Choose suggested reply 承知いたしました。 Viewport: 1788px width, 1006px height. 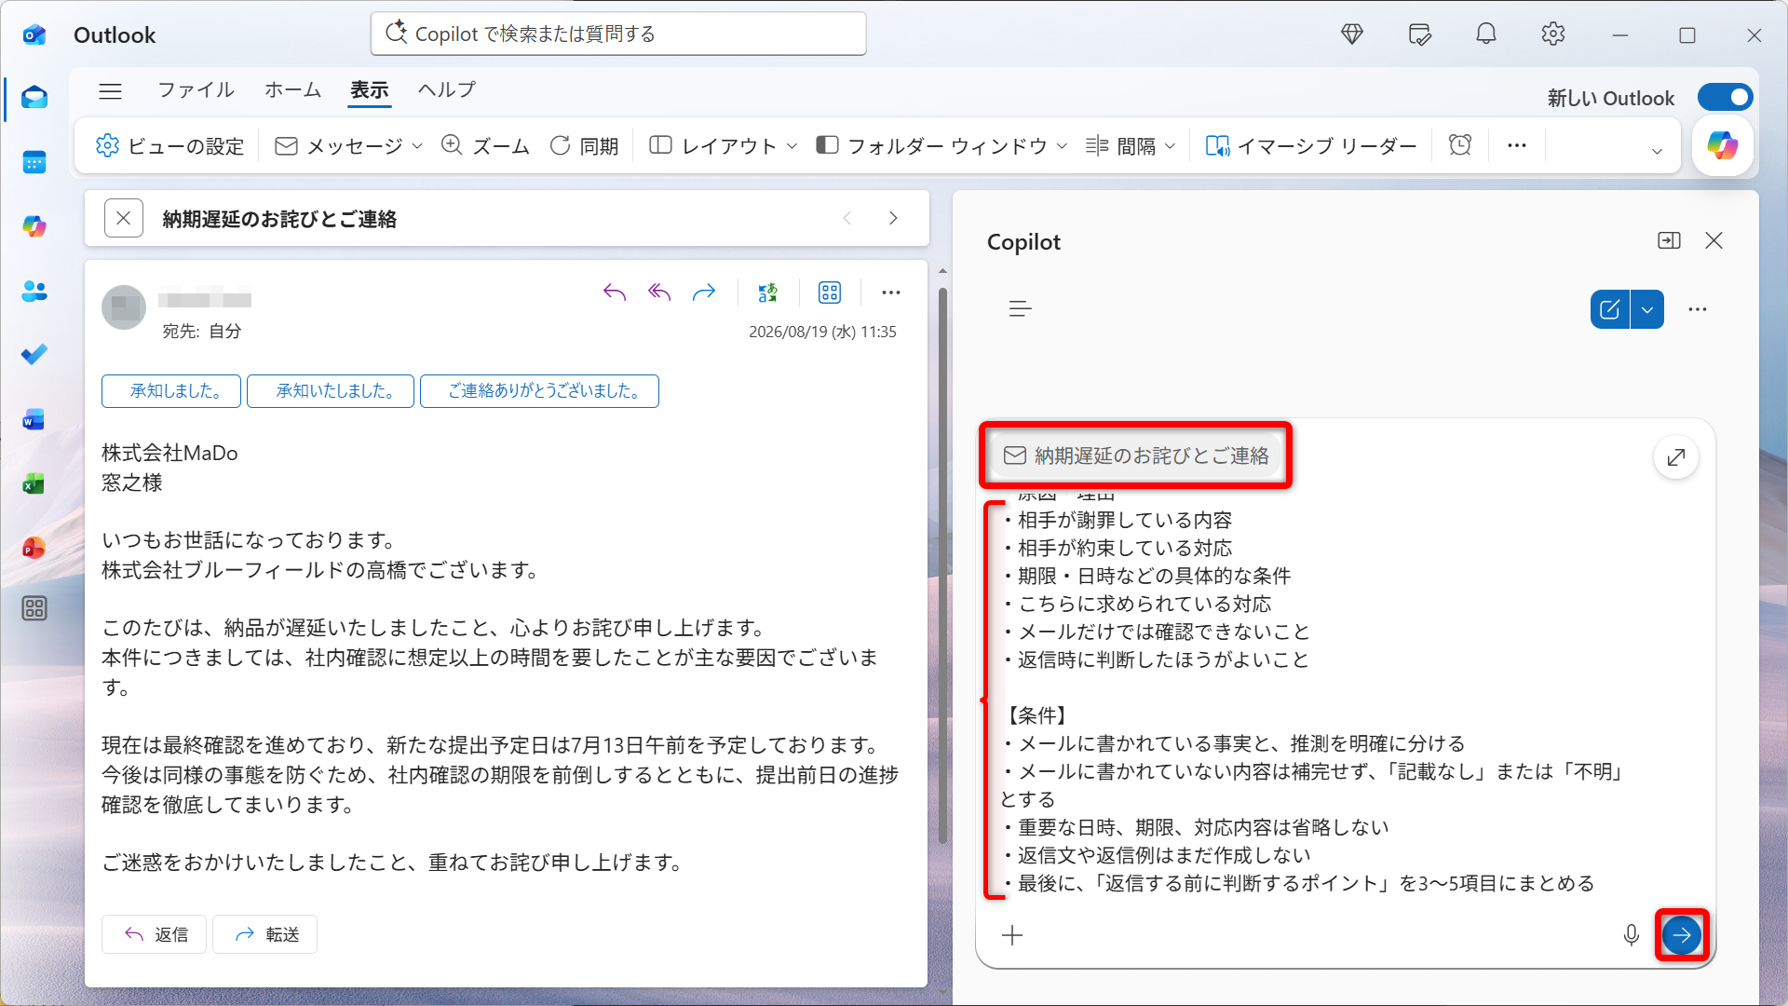(x=331, y=391)
